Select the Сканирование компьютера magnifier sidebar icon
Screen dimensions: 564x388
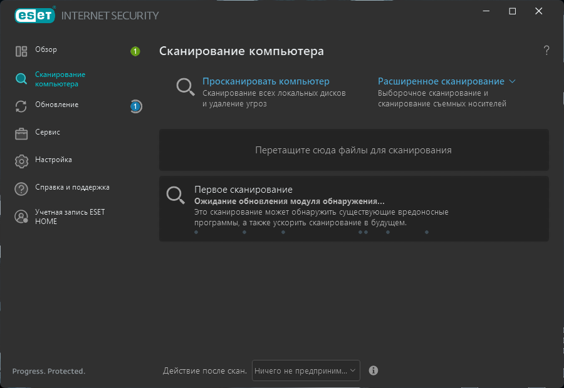21,79
